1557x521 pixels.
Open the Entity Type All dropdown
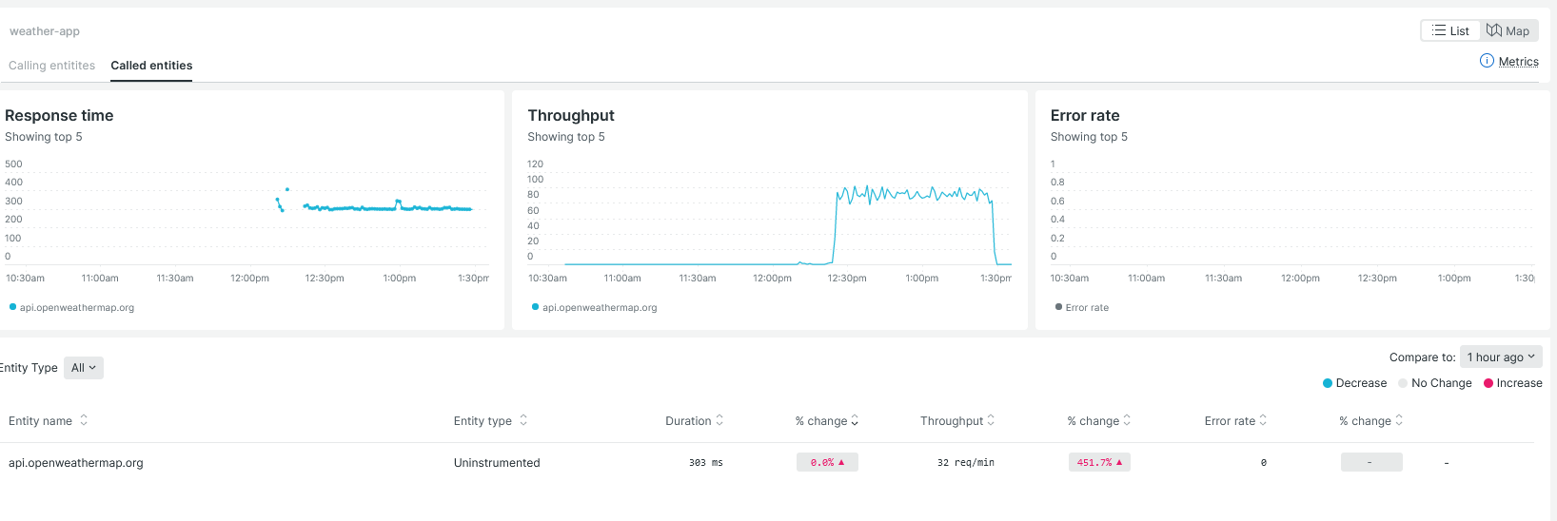pos(84,368)
